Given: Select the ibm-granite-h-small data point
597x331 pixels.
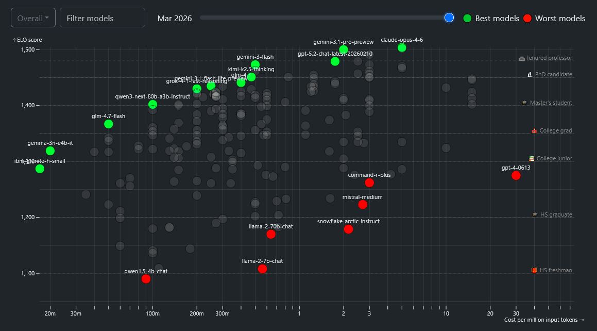Looking at the screenshot, I should coord(40,169).
